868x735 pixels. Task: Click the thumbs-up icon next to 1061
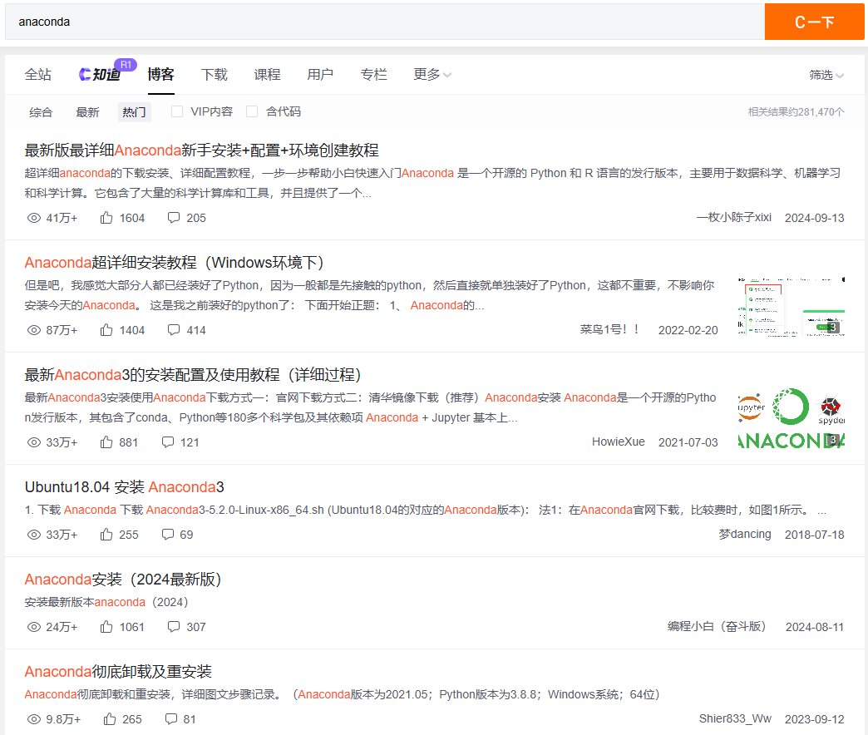(106, 628)
